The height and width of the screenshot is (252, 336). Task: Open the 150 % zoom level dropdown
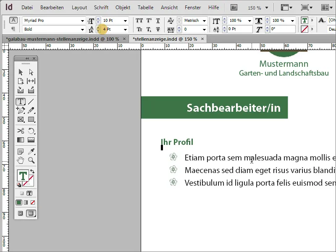(x=267, y=8)
